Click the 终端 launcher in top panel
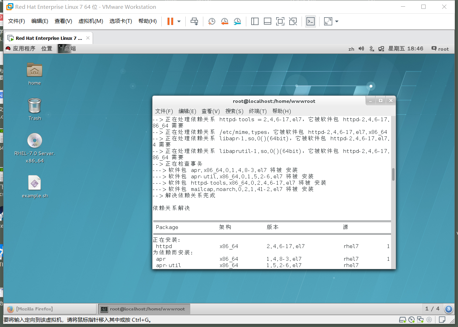The height and width of the screenshot is (327, 458). click(x=67, y=49)
